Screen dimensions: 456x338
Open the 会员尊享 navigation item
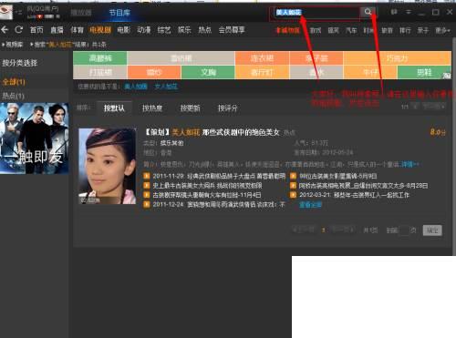(232, 30)
